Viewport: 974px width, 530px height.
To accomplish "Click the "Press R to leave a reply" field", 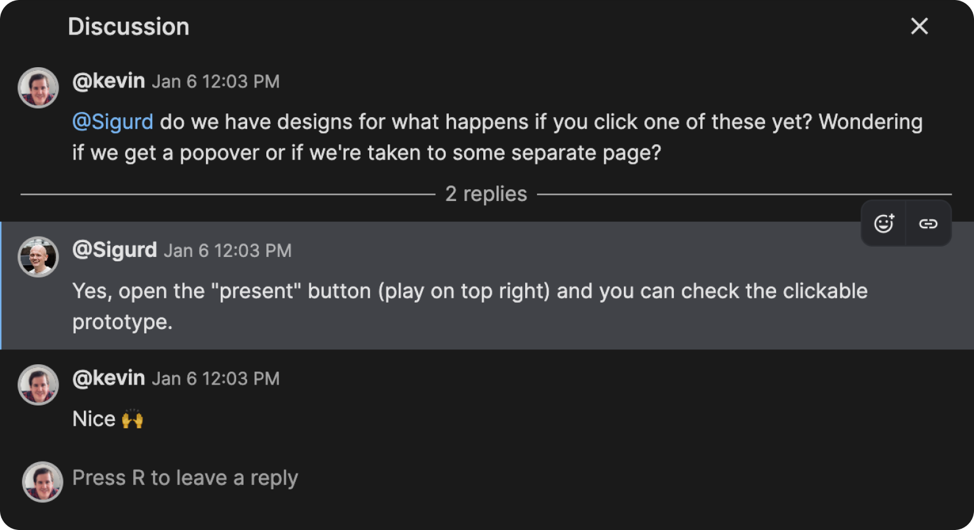I will [185, 478].
